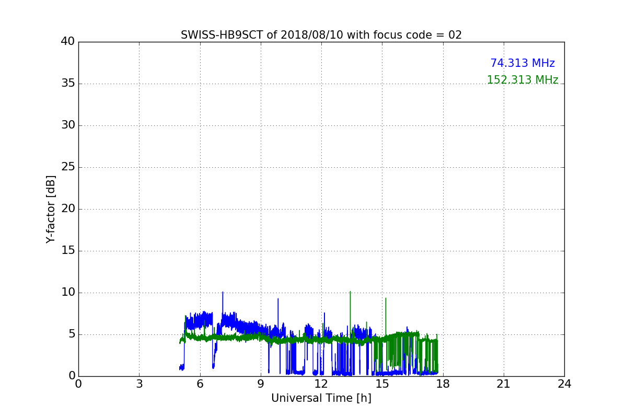Click y-axis tick label 25

pyautogui.click(x=68, y=167)
